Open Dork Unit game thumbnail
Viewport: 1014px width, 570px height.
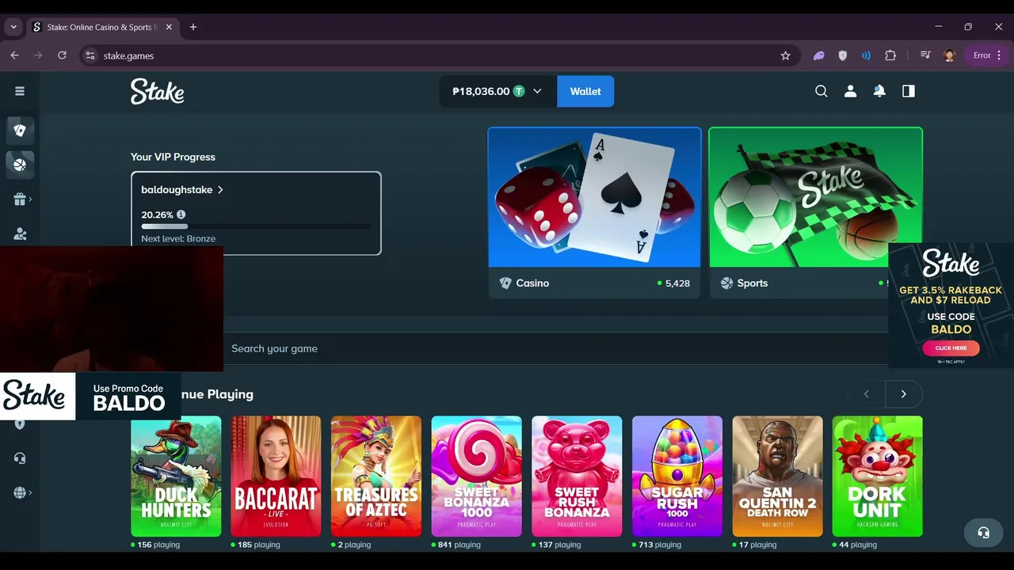(x=878, y=476)
